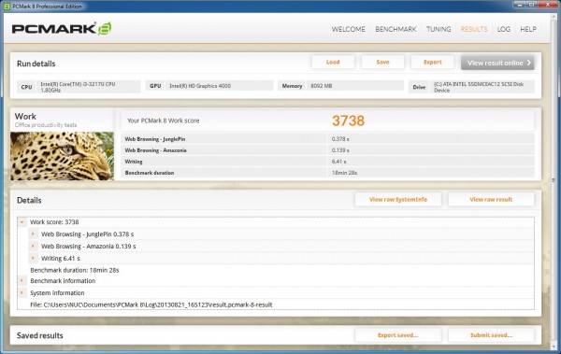Click the Web Browsing - JunglePin score row
This screenshot has width=561, height=354.
(x=328, y=139)
